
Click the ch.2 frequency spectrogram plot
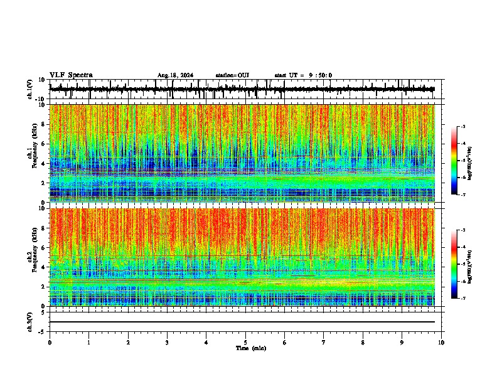[242, 257]
